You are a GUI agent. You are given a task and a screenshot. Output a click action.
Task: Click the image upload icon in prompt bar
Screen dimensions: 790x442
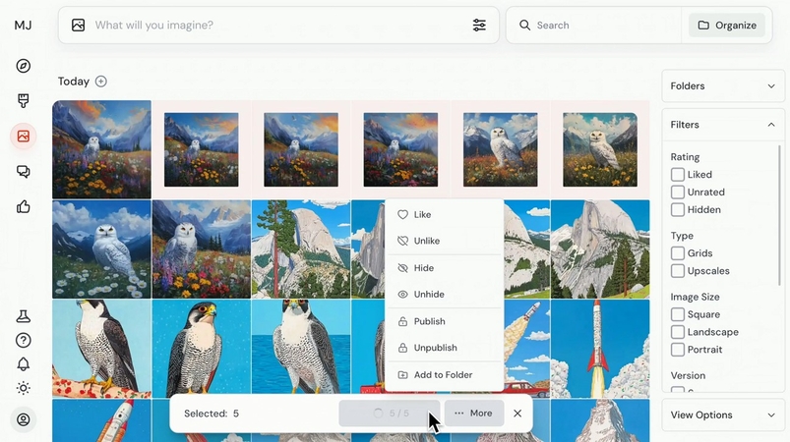(x=78, y=26)
